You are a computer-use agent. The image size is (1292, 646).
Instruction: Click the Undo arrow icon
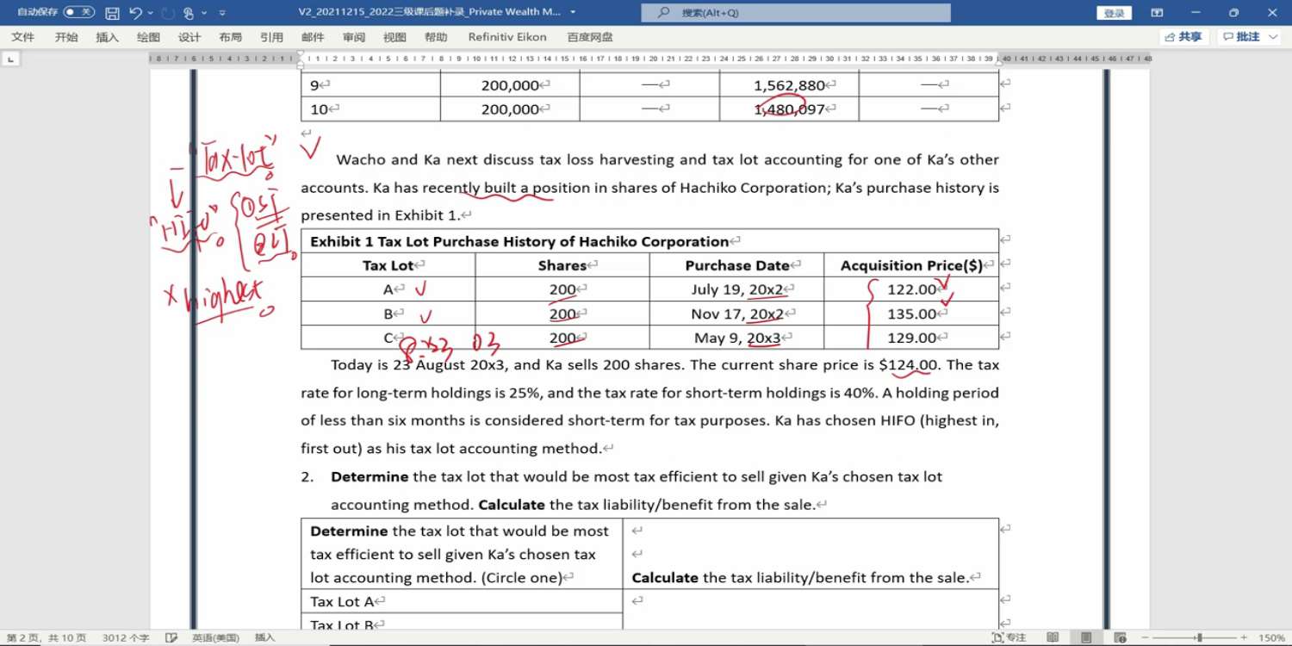[135, 13]
